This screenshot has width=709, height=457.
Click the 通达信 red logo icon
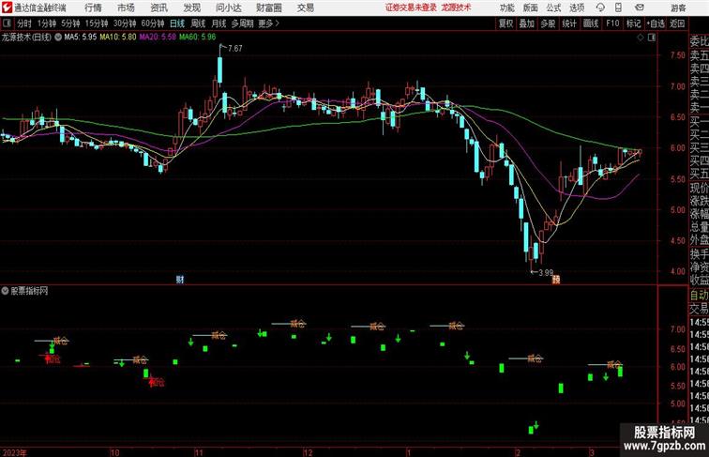(7, 8)
